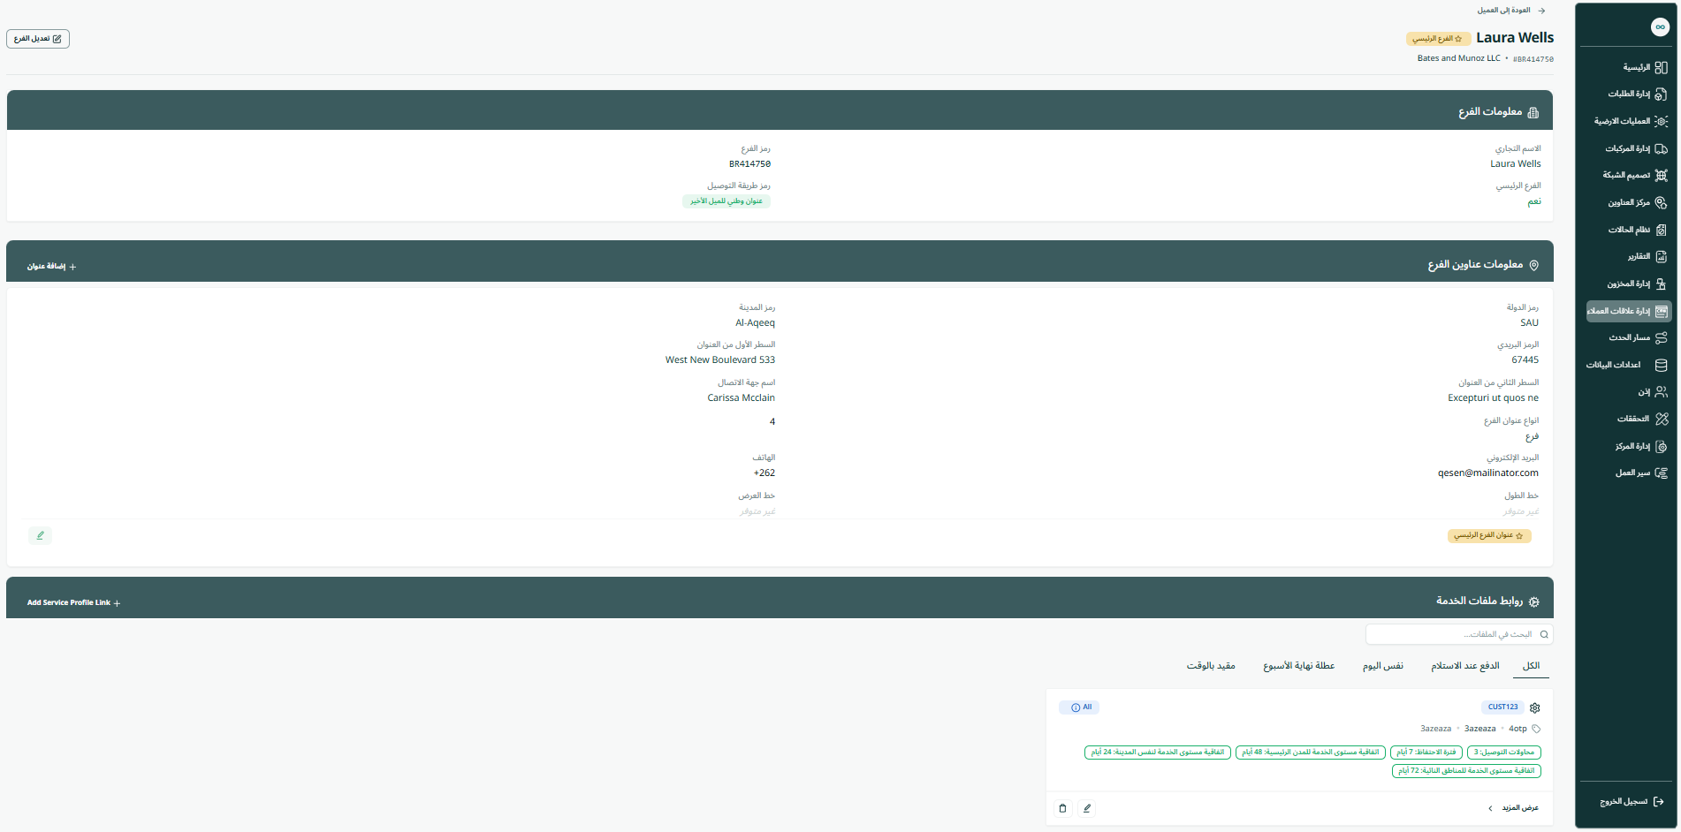Click the contact name Carissa Mcclain
This screenshot has height=832, width=1681.
tap(742, 398)
